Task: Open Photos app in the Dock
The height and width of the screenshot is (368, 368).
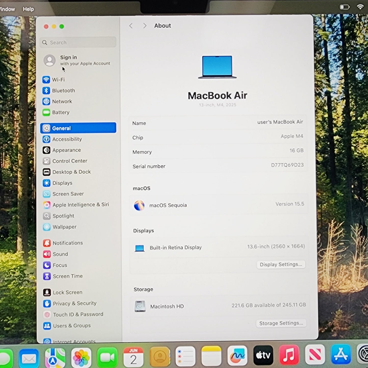Action: [x=81, y=358]
